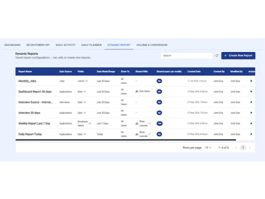Click Weekly Report Last 7 Day name
Image resolution: width=265 pixels, height=199 pixels.
34,124
